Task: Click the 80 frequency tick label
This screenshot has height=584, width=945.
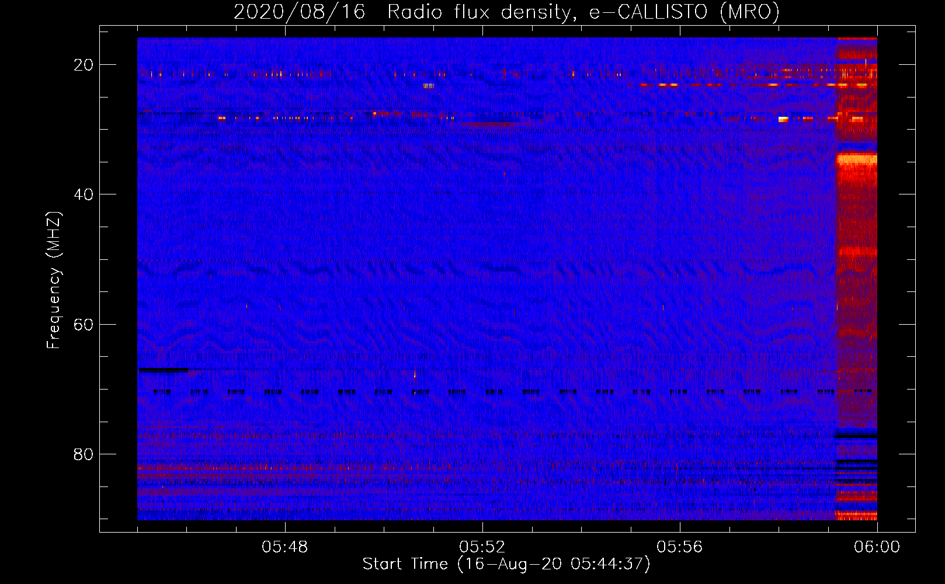Action: click(84, 454)
